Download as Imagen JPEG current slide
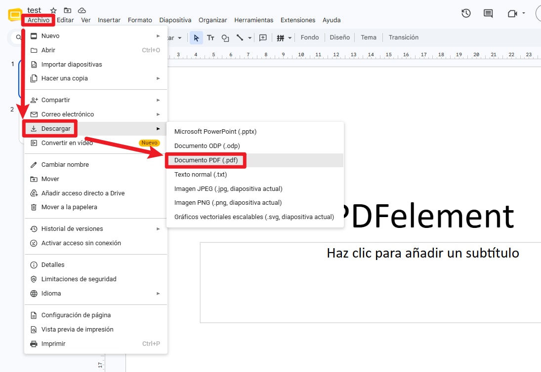 tap(255, 189)
